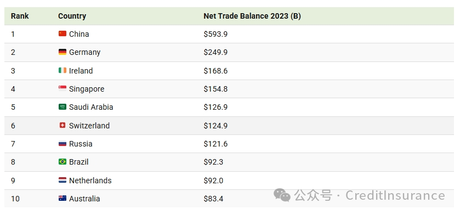Select the Net Trade Balance 2023 header

coord(252,16)
